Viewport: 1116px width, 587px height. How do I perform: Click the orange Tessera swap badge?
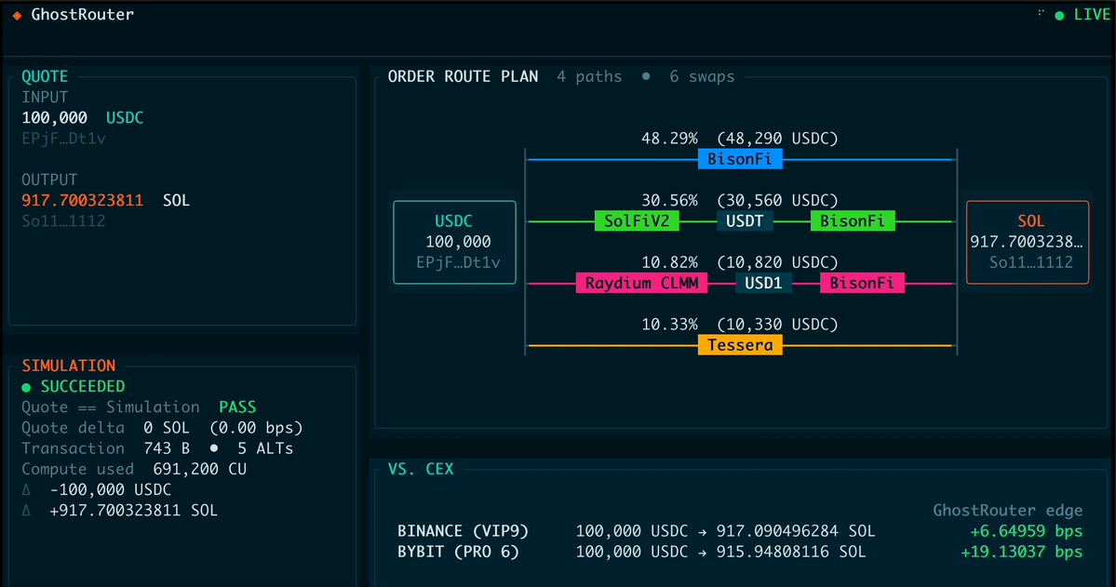coord(740,344)
